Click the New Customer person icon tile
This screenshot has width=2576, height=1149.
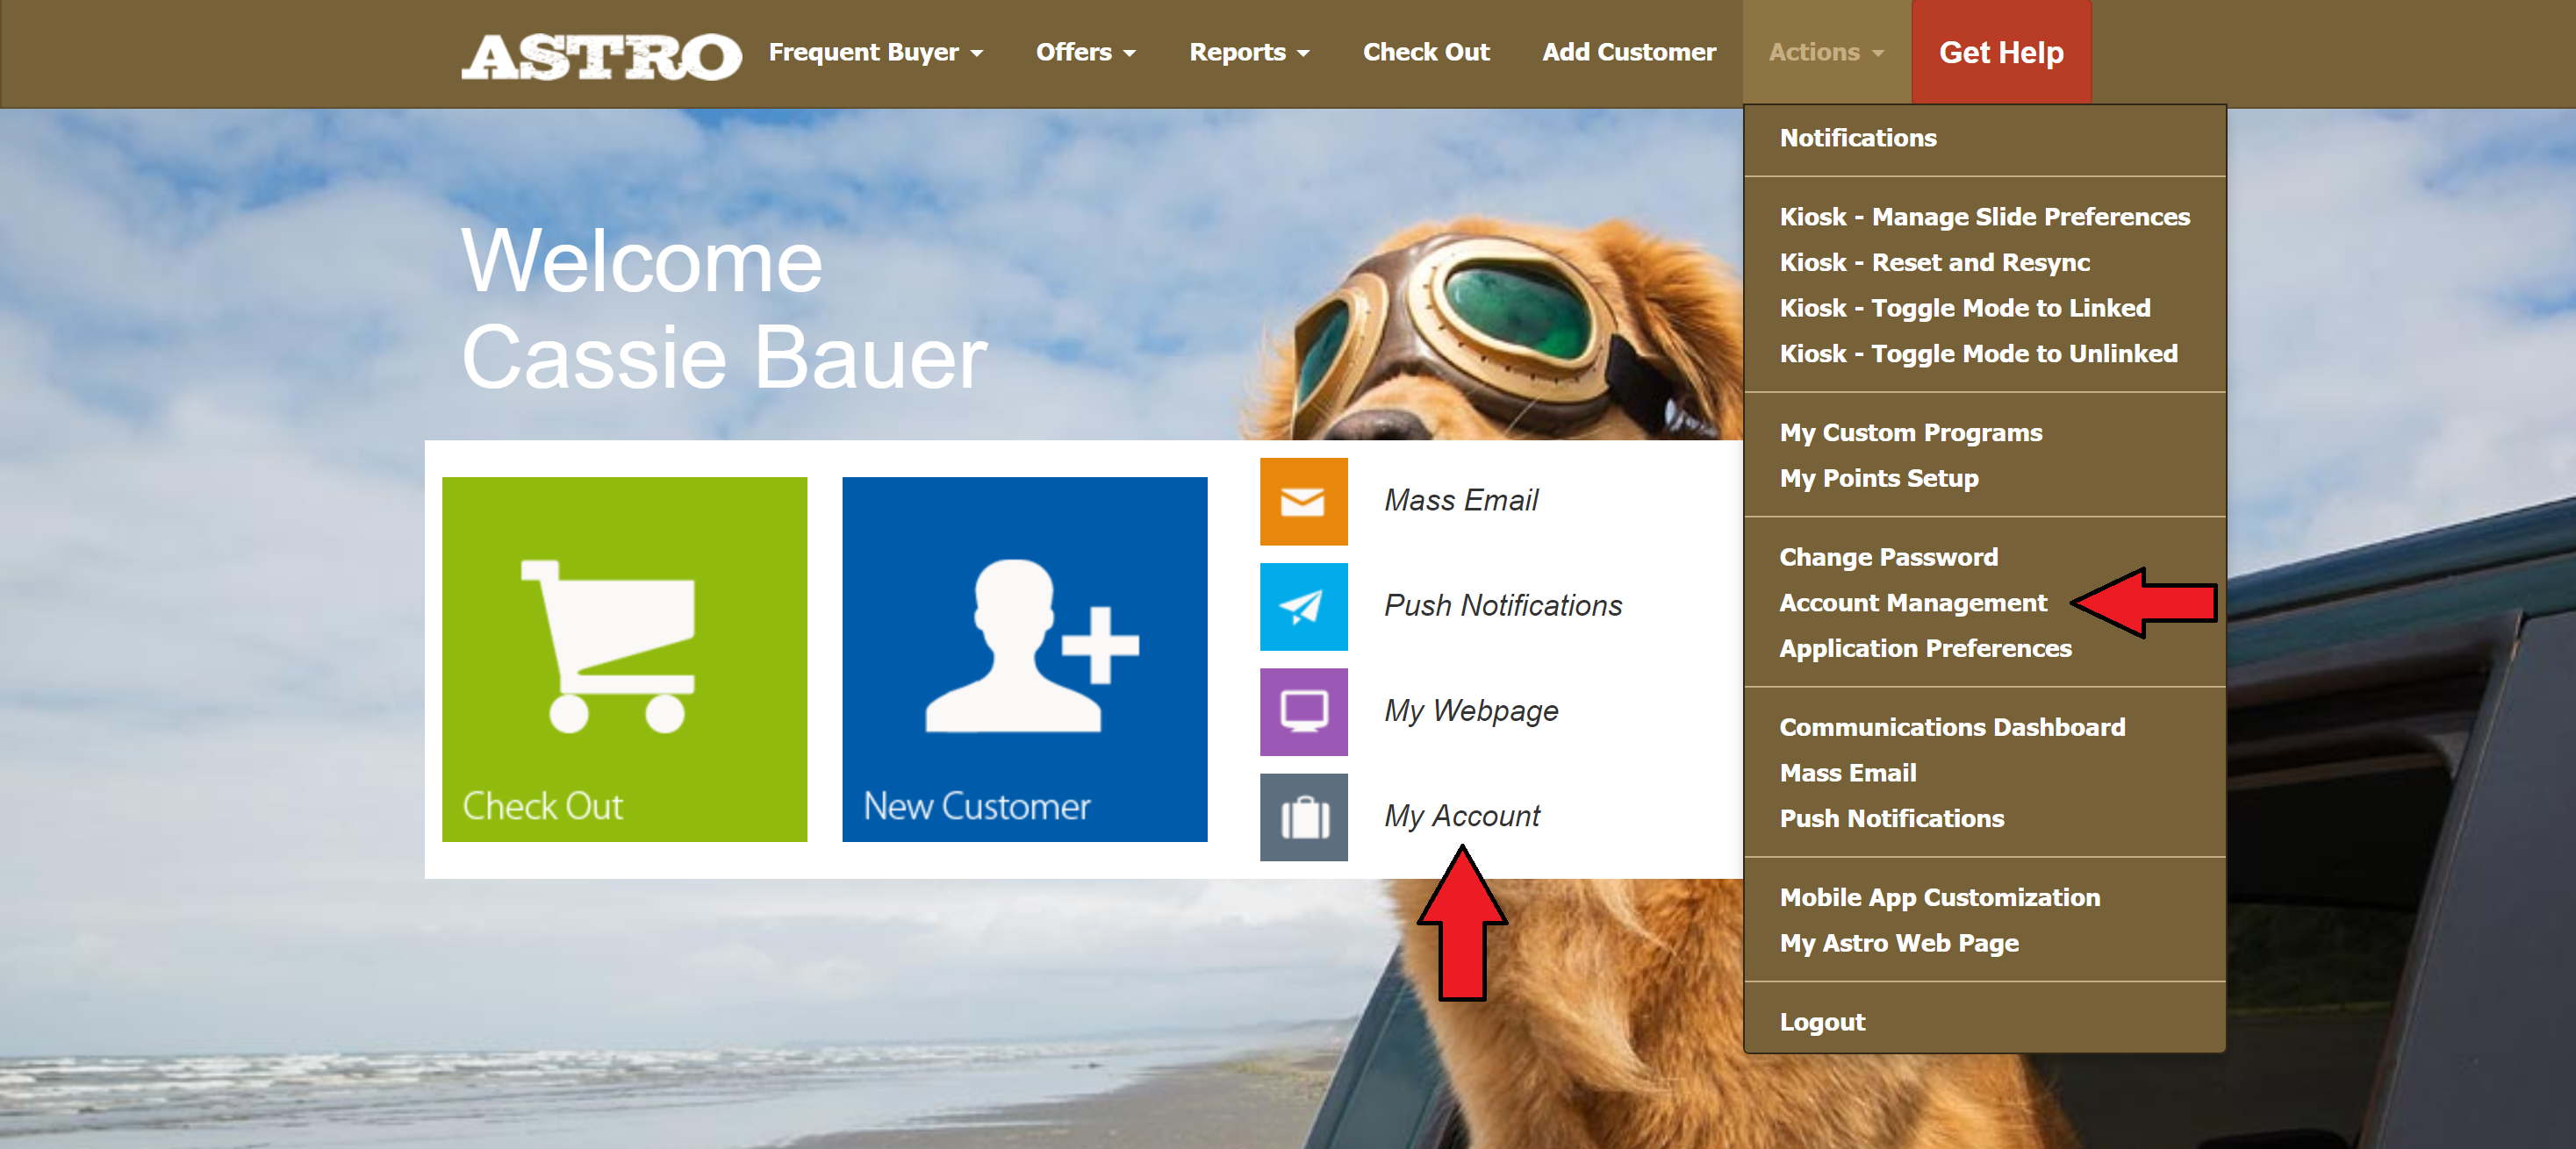[x=1024, y=659]
